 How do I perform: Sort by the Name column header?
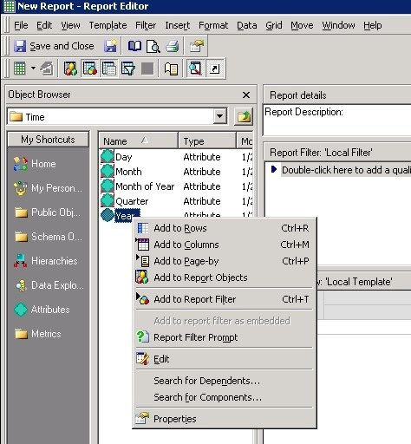tap(138, 141)
